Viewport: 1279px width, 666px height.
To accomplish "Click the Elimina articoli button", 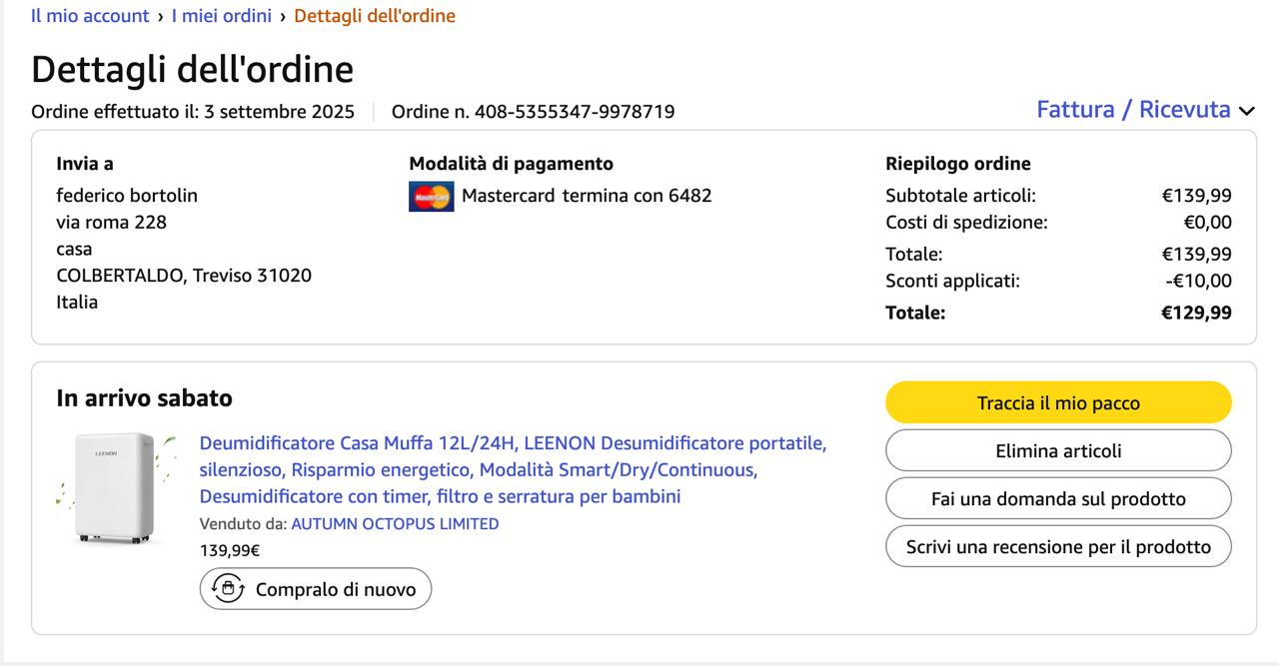I will [1058, 451].
